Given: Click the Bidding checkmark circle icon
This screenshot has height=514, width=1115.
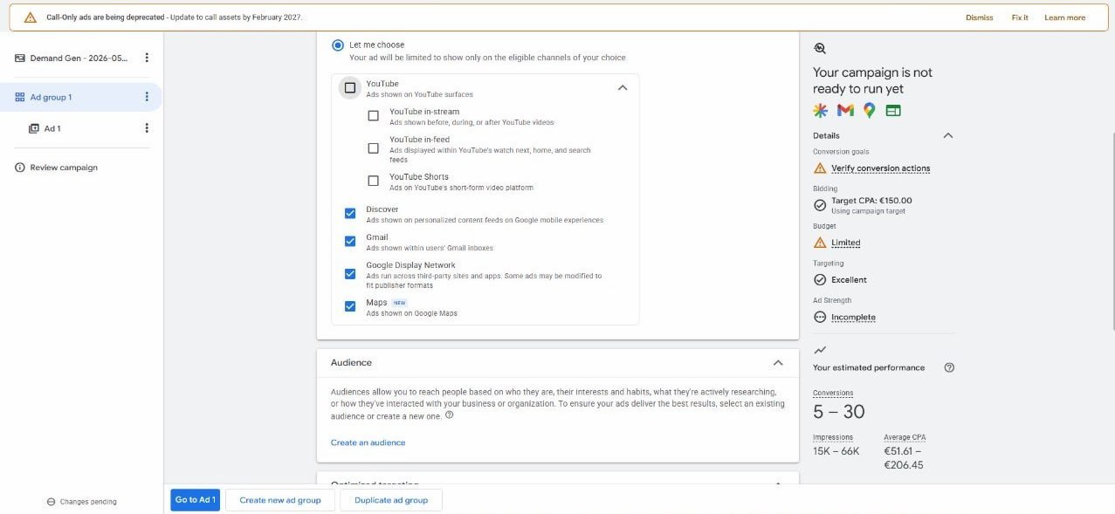Looking at the screenshot, I should (x=820, y=205).
